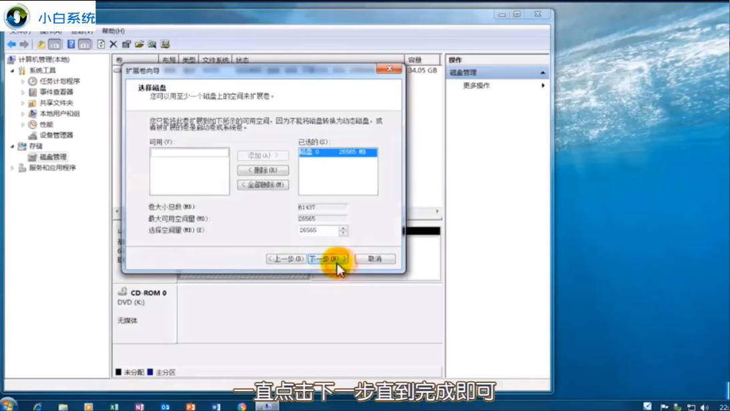Click the volume list left scroll arrow
The image size is (730, 411).
pos(117,212)
